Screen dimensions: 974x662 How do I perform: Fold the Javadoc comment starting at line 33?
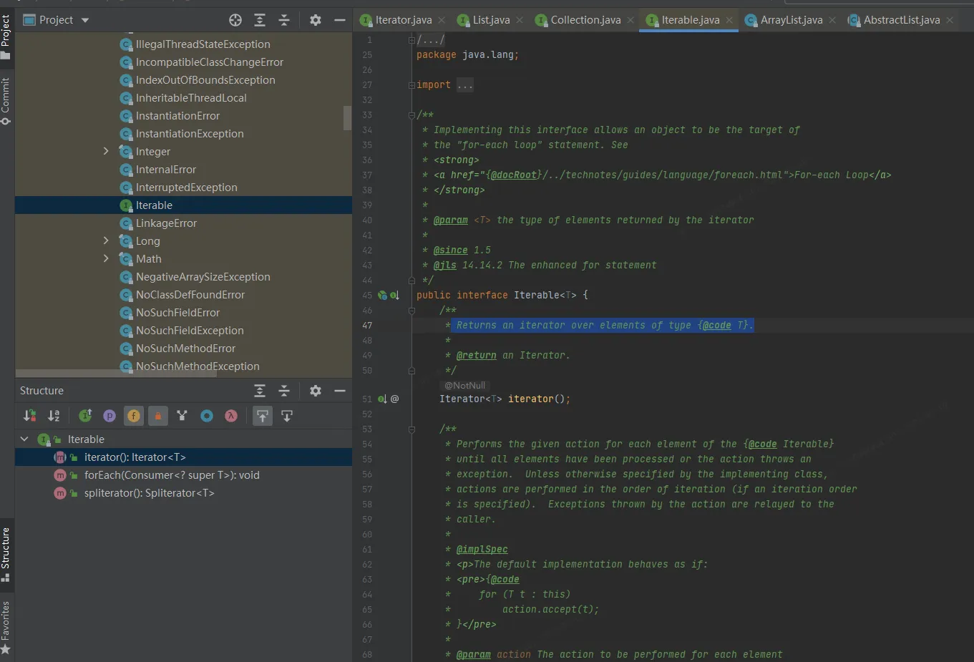coord(412,115)
